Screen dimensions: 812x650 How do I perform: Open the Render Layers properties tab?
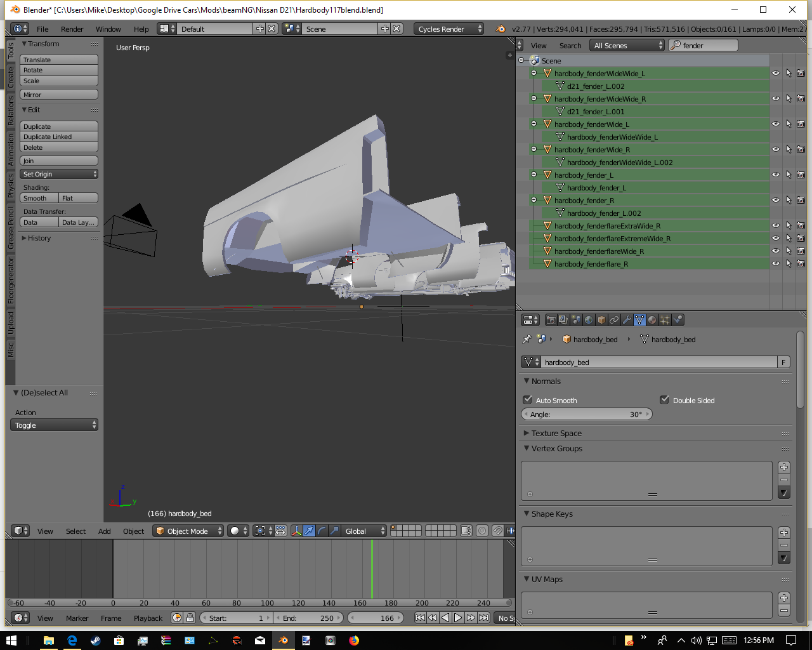(x=563, y=320)
